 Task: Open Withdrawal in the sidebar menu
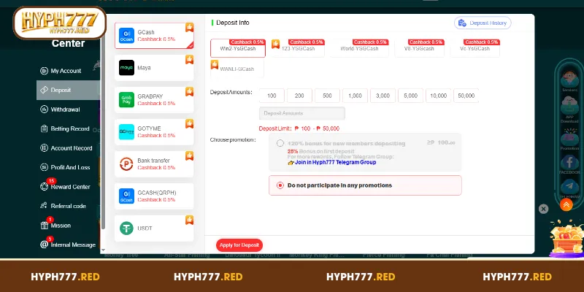(x=65, y=109)
